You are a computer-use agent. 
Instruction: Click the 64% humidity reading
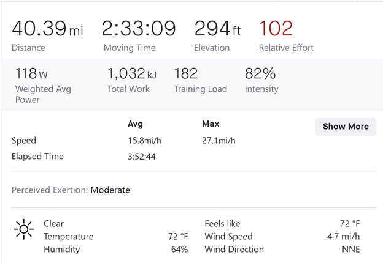click(179, 250)
